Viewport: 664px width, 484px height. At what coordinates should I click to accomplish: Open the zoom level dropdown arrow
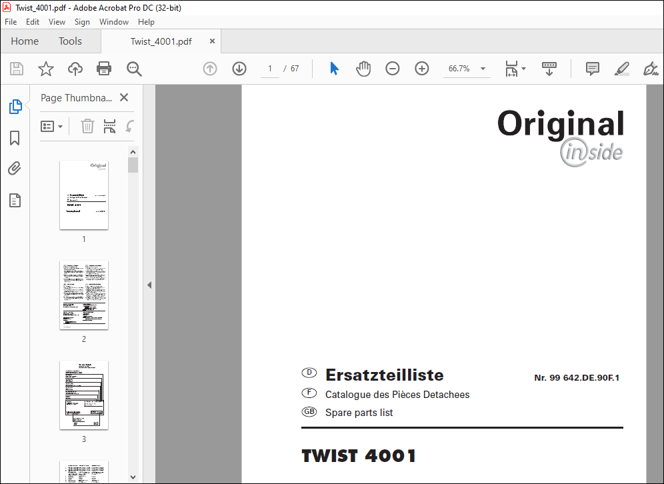tap(483, 69)
